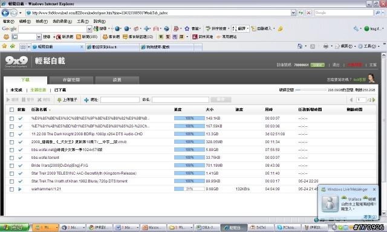
Task: Open the 說明(H) menu
Action: point(99,22)
